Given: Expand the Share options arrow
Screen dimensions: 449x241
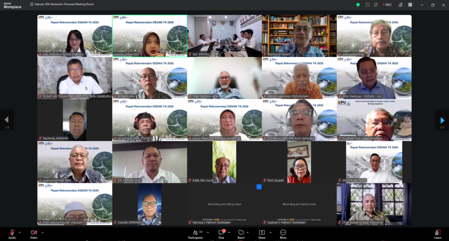Looking at the screenshot, I should tap(270, 232).
